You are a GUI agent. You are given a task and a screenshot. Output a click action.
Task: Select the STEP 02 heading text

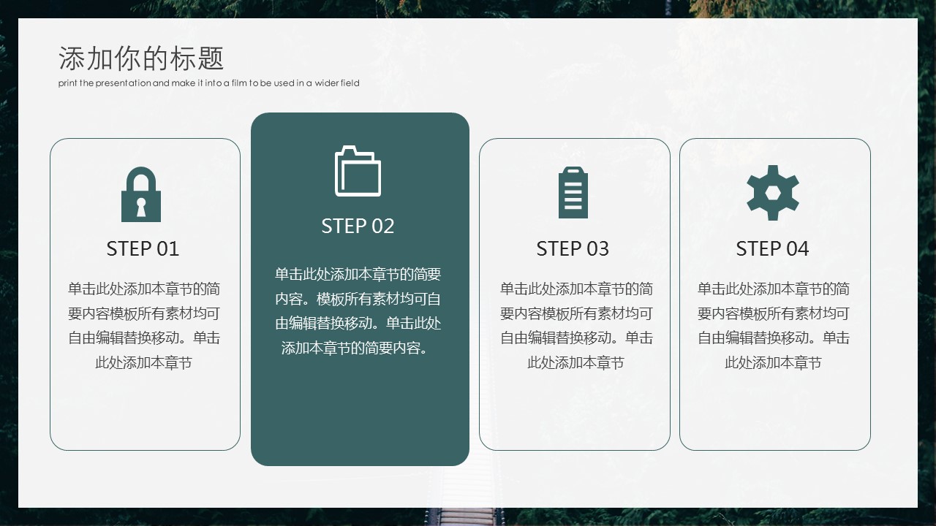click(x=358, y=226)
